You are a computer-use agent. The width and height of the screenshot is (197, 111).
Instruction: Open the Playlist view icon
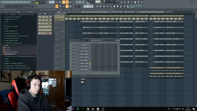point(97,6)
